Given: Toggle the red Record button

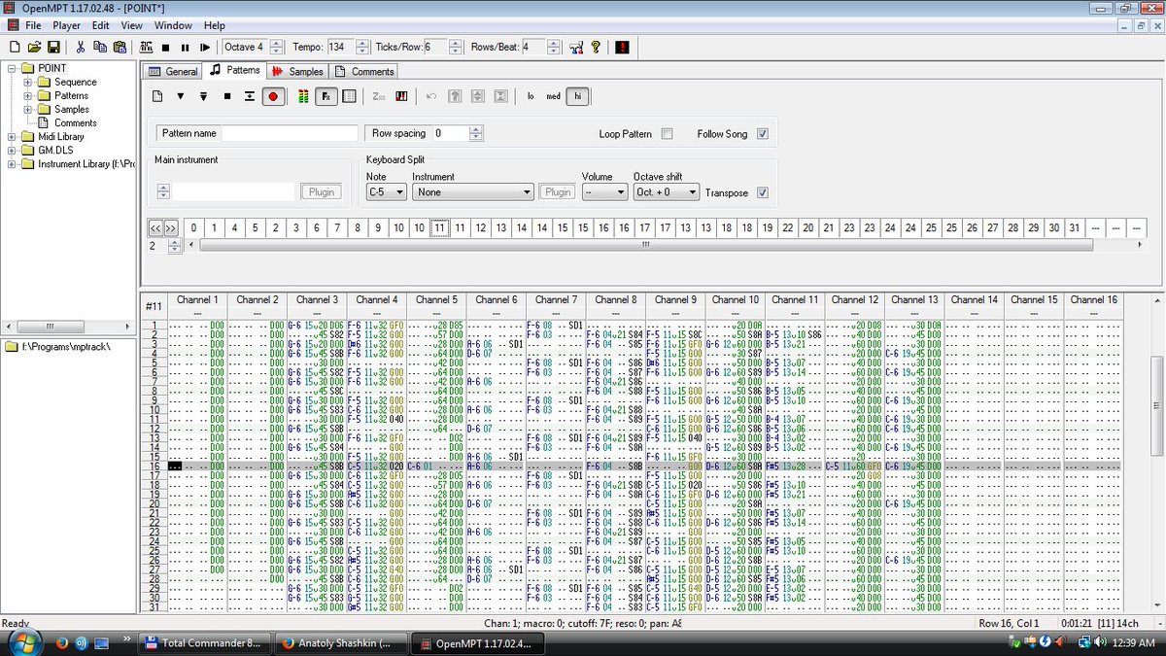Looking at the screenshot, I should point(273,96).
